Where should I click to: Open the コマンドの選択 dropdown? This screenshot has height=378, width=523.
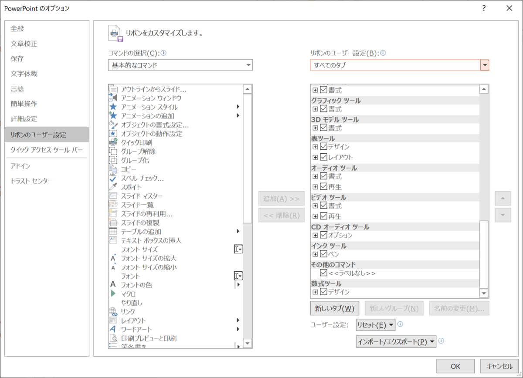click(x=249, y=65)
